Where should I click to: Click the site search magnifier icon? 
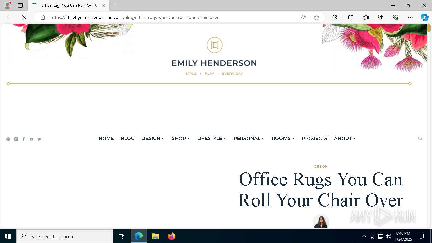[x=420, y=138]
